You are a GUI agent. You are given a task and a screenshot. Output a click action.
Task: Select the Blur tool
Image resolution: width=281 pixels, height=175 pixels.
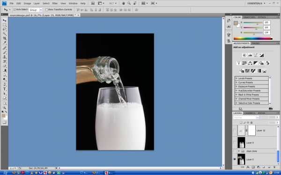point(4,75)
